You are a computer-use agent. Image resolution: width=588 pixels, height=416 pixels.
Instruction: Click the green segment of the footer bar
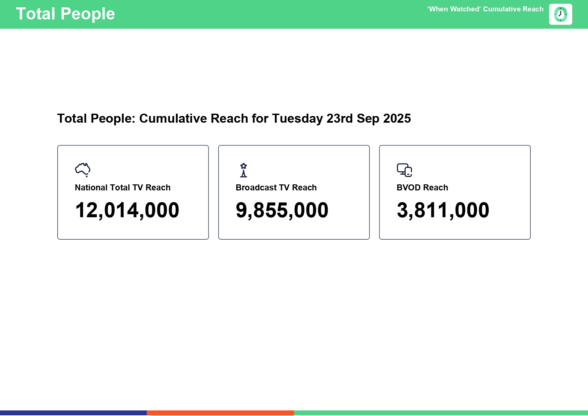[x=441, y=413]
